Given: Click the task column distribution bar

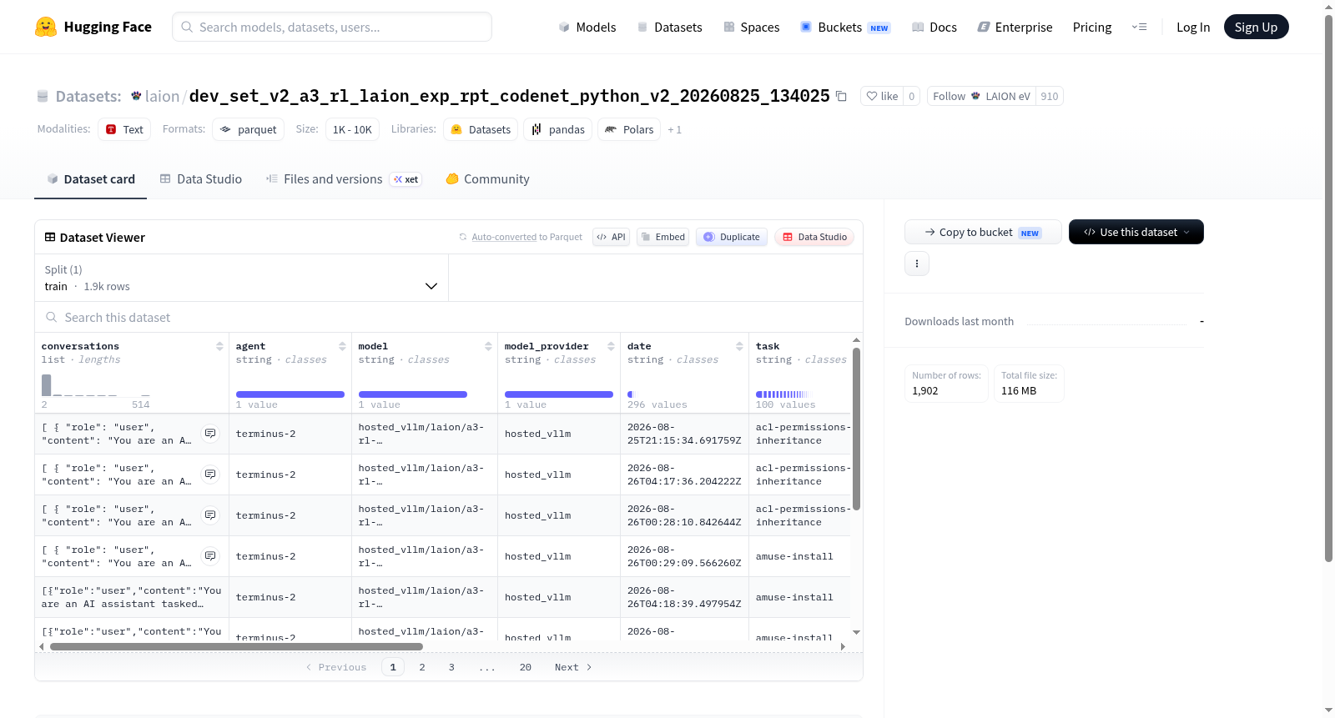Looking at the screenshot, I should [782, 394].
